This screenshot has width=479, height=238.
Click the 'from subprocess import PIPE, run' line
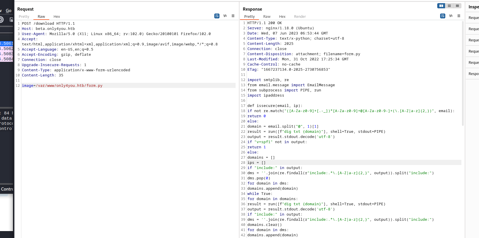pyautogui.click(x=284, y=90)
